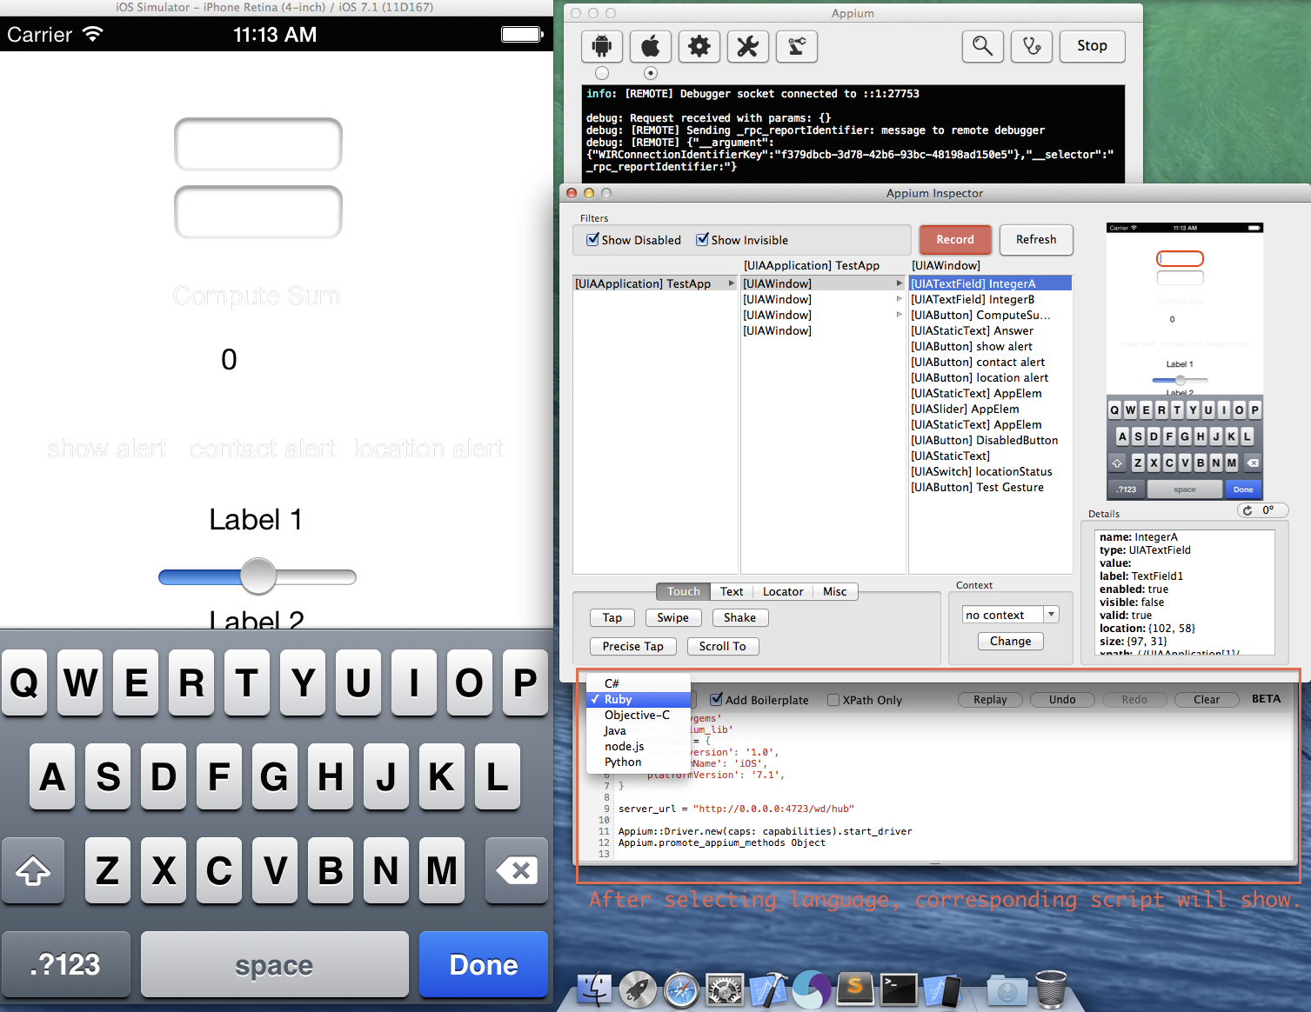Rotate the inspector screenshot preview
This screenshot has height=1012, width=1311.
1262,510
